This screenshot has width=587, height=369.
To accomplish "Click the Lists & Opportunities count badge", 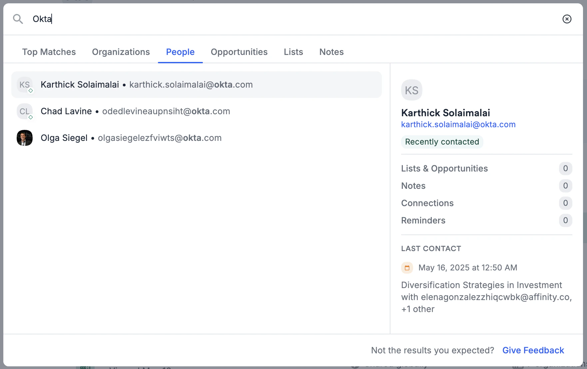I will click(x=565, y=169).
